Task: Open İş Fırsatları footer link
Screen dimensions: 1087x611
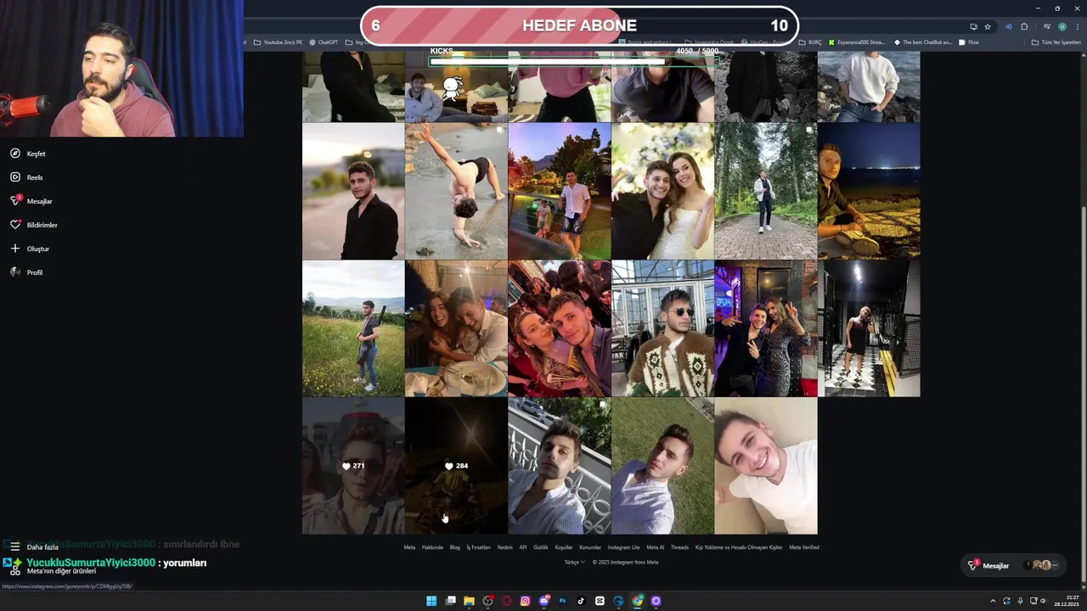Action: click(479, 547)
